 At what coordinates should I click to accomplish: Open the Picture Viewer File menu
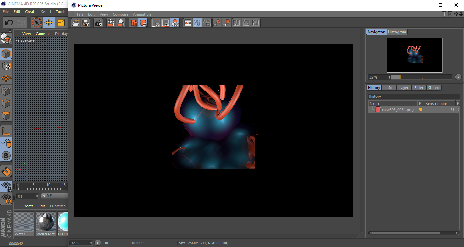point(80,14)
